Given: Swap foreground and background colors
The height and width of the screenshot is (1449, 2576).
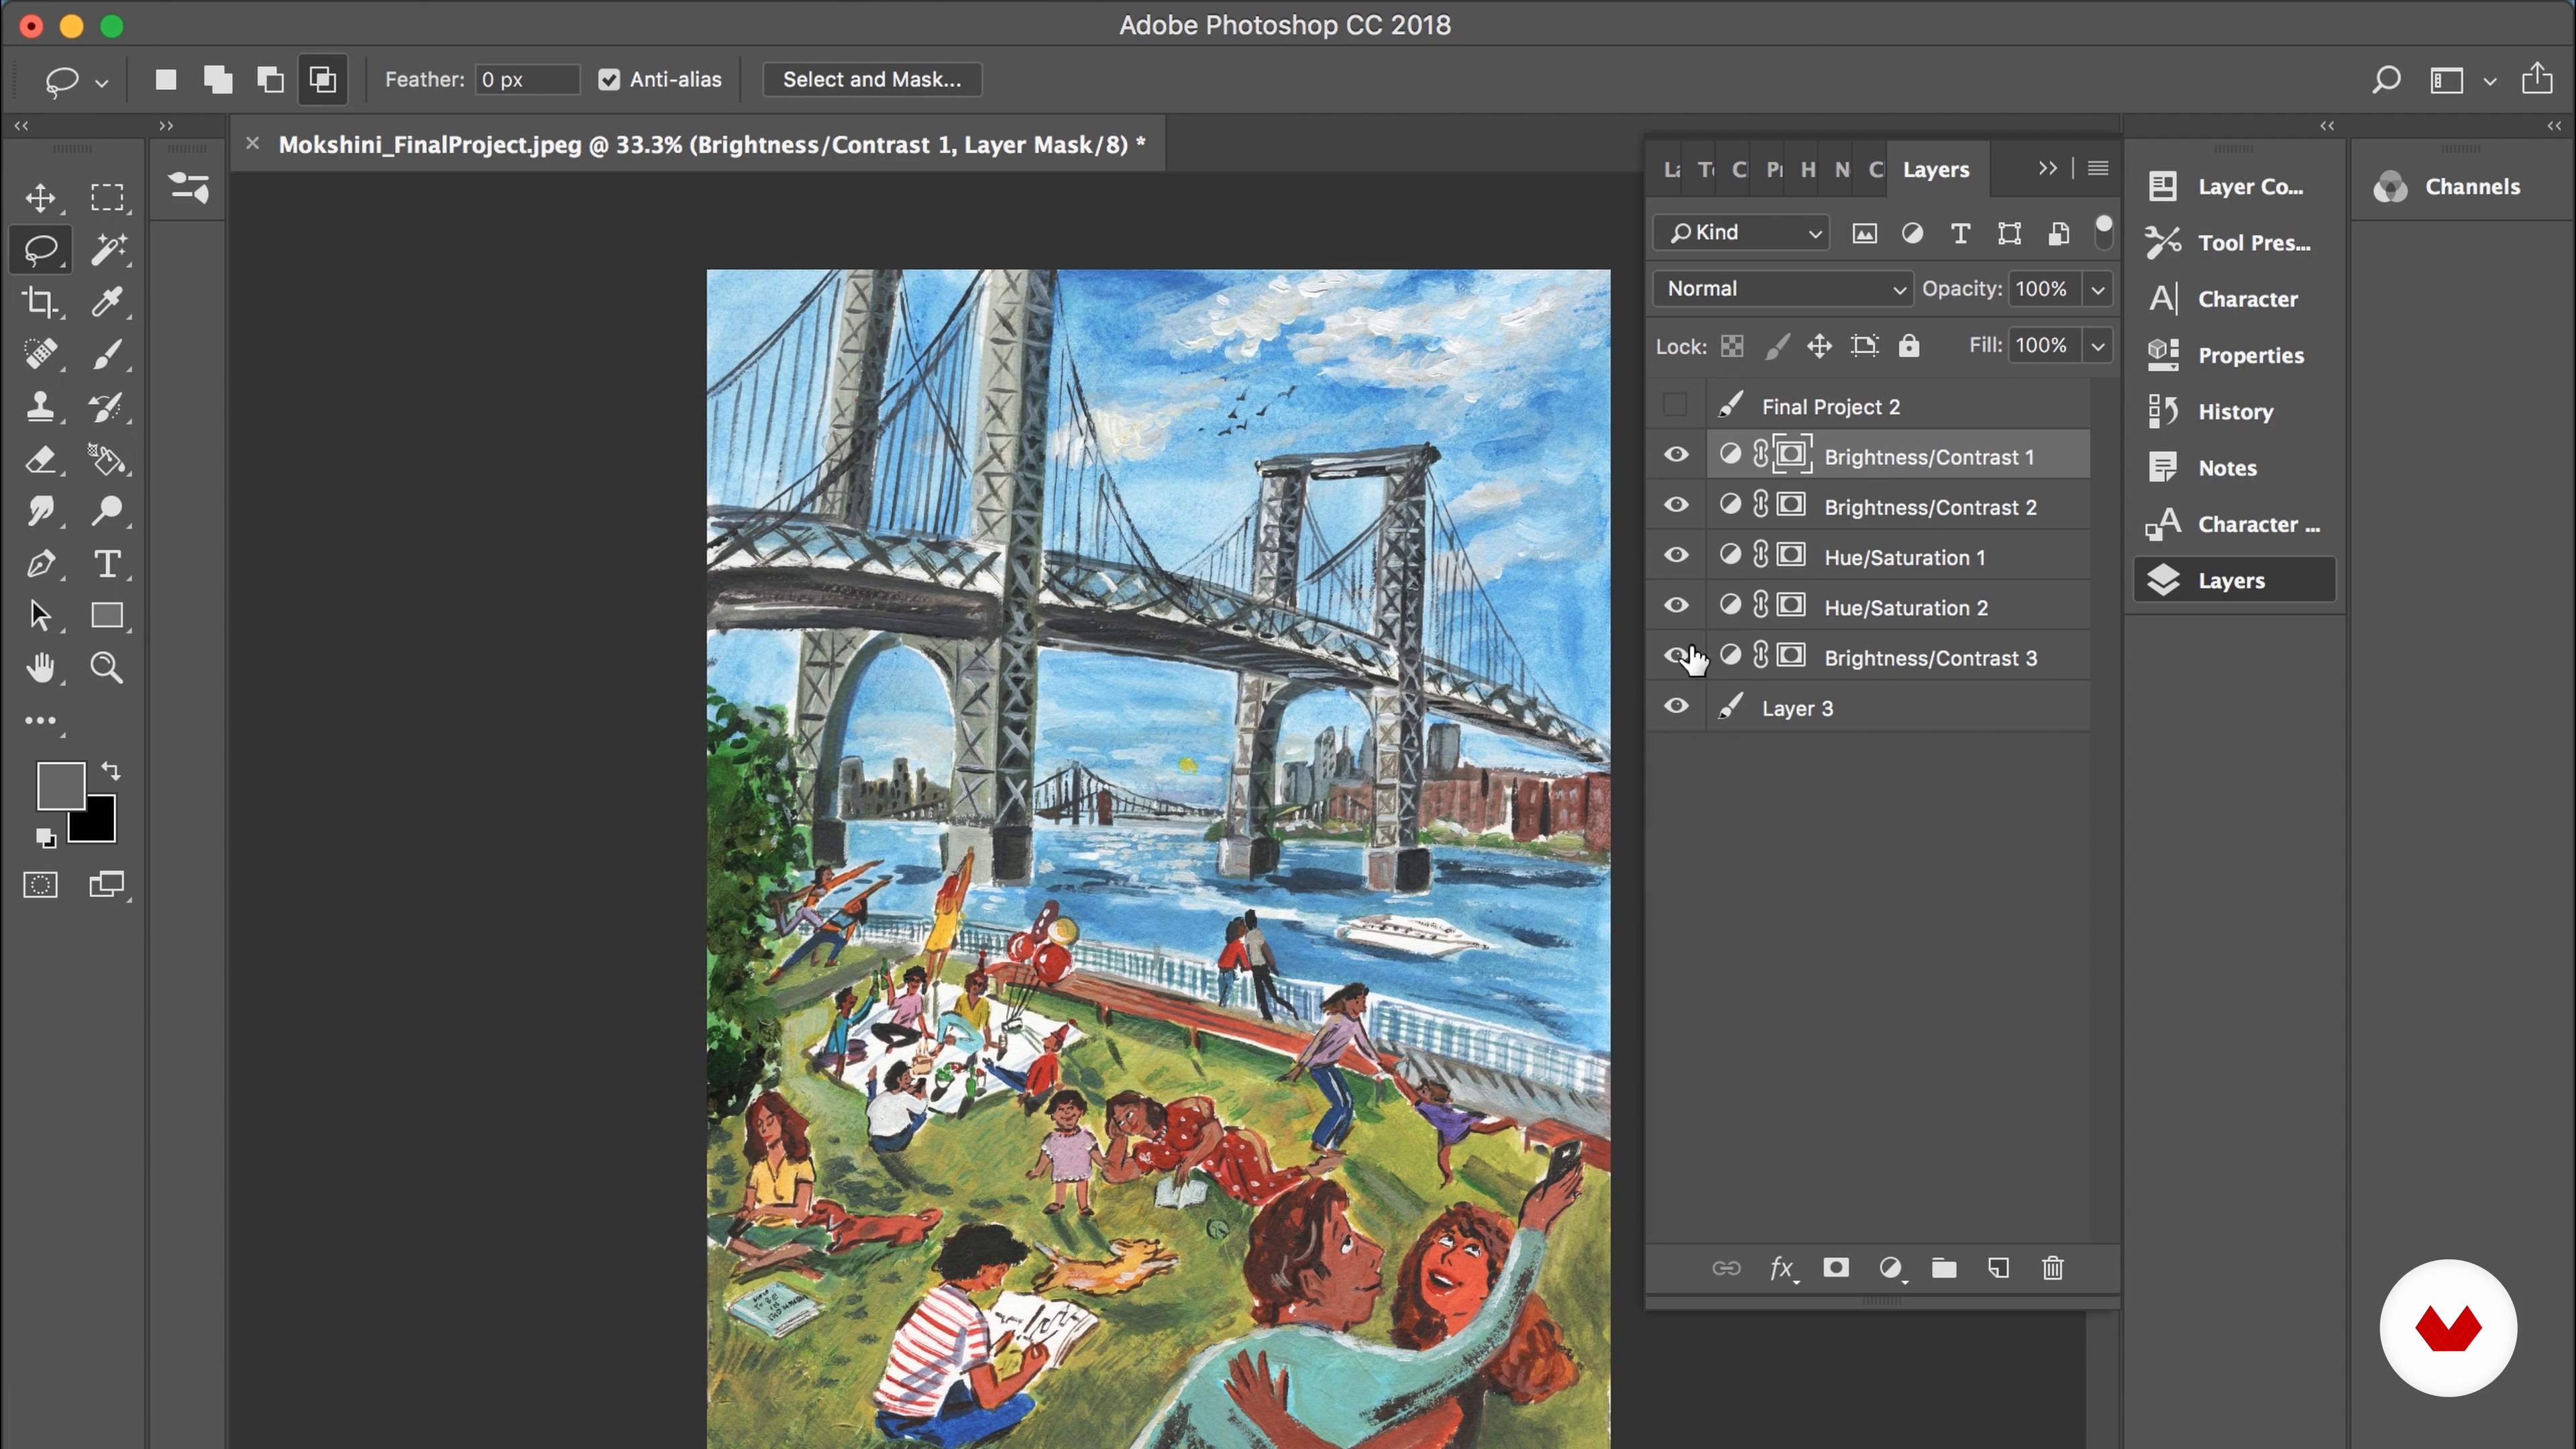Looking at the screenshot, I should tap(111, 771).
